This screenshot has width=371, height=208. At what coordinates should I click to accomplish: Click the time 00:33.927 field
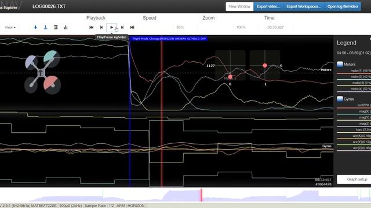275,27
